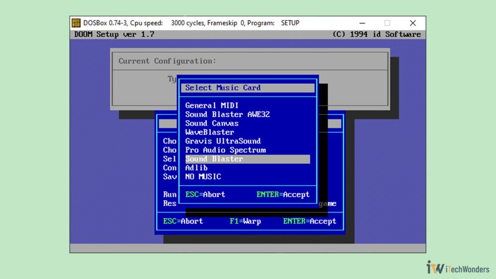The image size is (496, 279).
Task: Click the highlighted Sound Blaster entry
Action: click(214, 159)
